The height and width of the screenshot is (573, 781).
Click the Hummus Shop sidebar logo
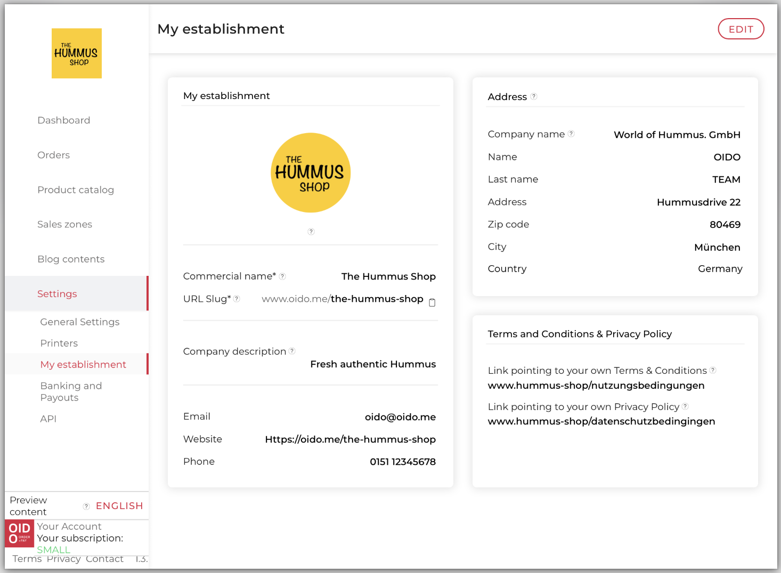pyautogui.click(x=77, y=53)
